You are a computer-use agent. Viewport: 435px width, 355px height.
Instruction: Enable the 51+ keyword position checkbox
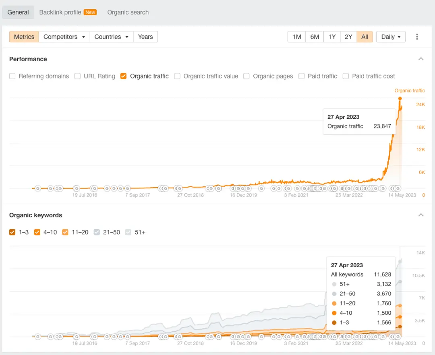[128, 232]
